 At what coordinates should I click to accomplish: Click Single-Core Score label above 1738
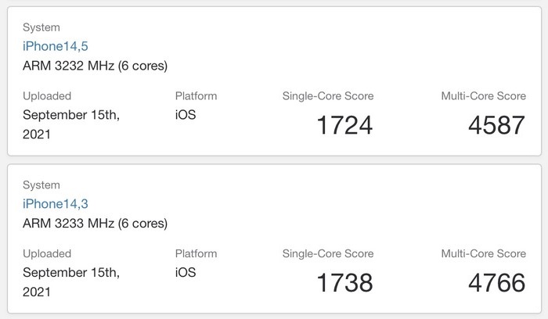coord(328,254)
